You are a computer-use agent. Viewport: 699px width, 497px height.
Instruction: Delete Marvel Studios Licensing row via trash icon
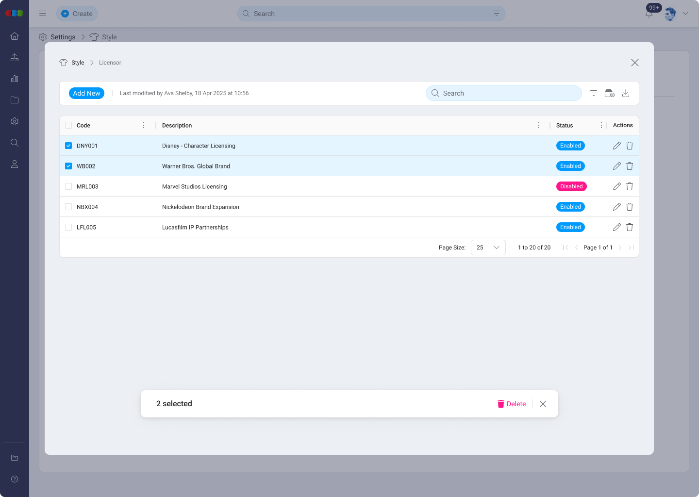click(630, 186)
